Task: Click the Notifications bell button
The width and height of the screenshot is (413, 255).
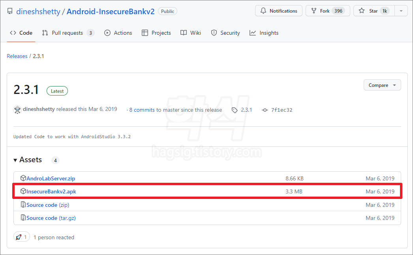Action: click(x=279, y=11)
